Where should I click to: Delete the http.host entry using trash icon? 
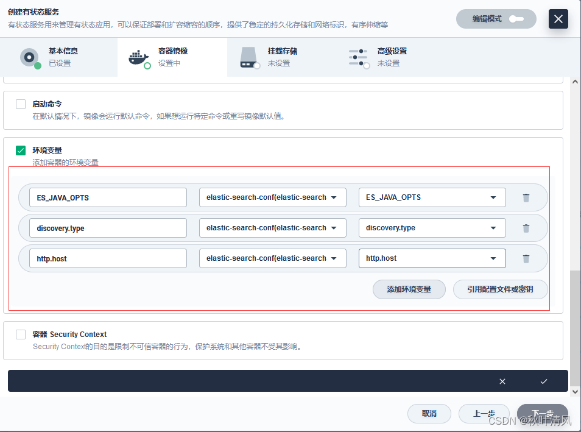point(526,258)
